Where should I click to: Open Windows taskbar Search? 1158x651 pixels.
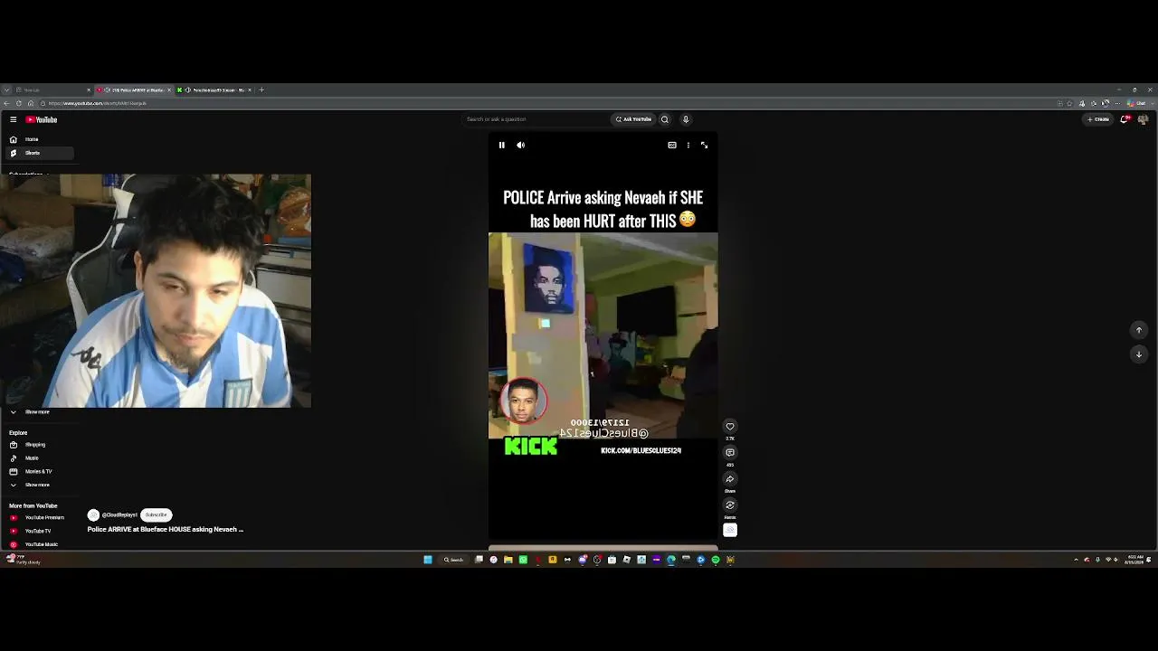tap(453, 560)
